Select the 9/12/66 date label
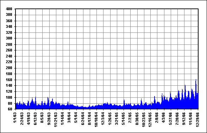This screenshot has height=133, width=207. 184,119
